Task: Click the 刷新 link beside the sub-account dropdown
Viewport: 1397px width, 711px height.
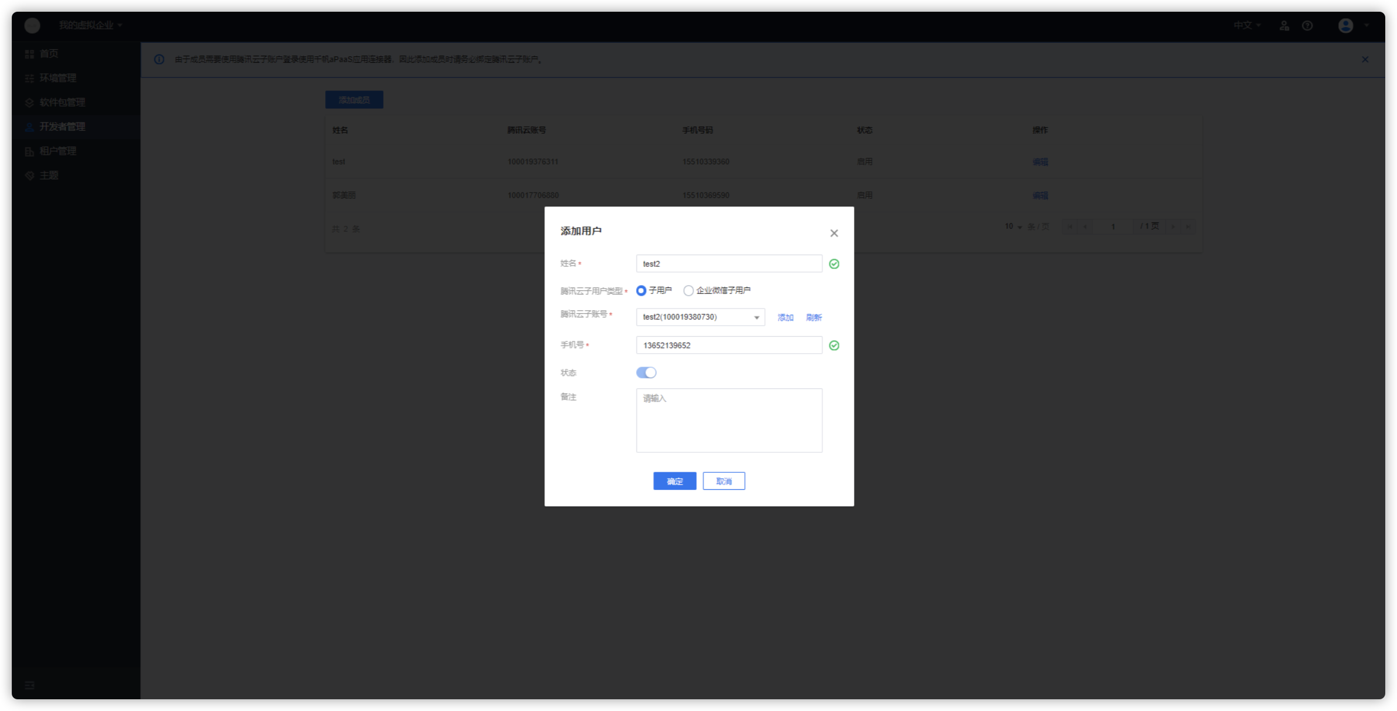Action: point(814,318)
